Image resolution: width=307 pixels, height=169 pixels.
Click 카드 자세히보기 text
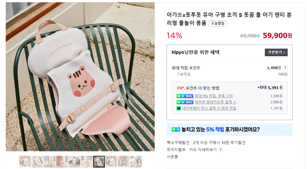pyautogui.click(x=203, y=150)
